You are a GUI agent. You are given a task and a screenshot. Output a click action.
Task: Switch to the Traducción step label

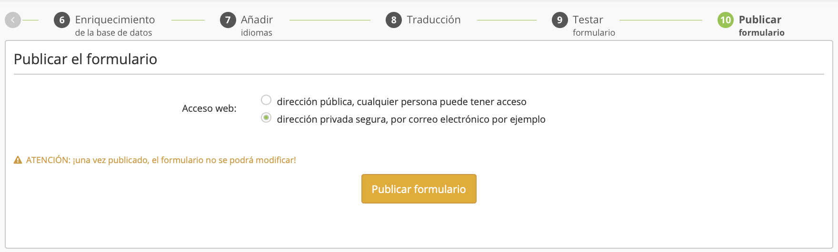click(x=433, y=20)
